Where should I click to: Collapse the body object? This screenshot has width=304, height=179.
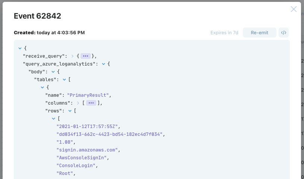[53, 72]
